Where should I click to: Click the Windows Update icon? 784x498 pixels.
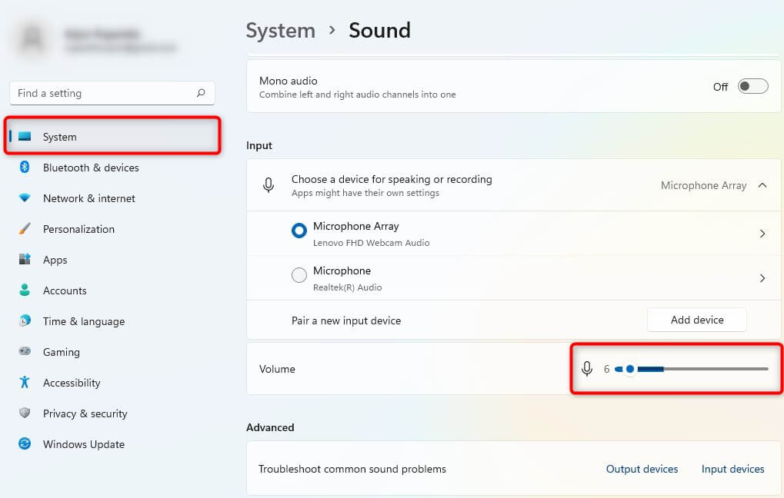coord(25,444)
